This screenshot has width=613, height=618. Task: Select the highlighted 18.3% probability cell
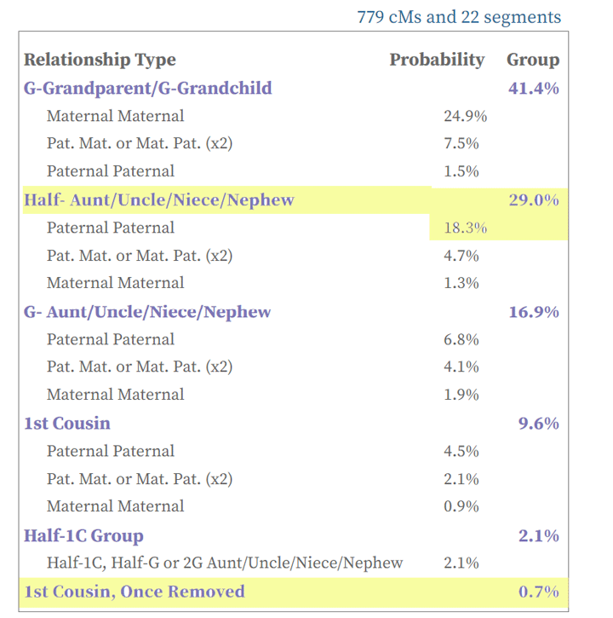466,228
